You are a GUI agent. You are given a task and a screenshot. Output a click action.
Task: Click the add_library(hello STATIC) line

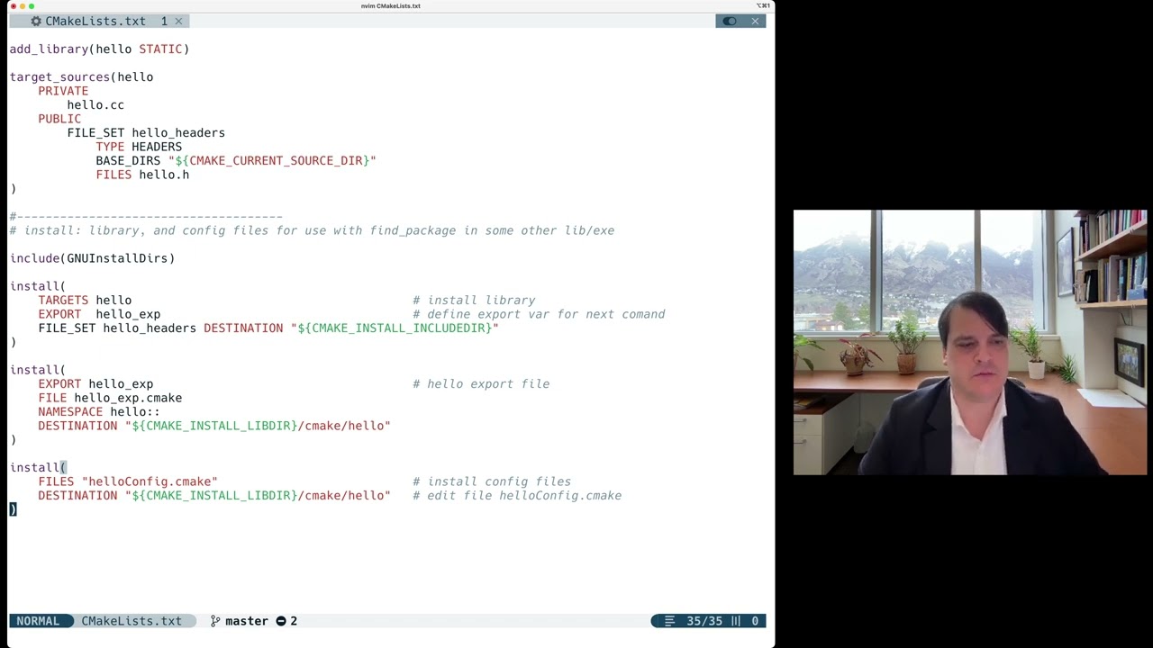point(99,49)
